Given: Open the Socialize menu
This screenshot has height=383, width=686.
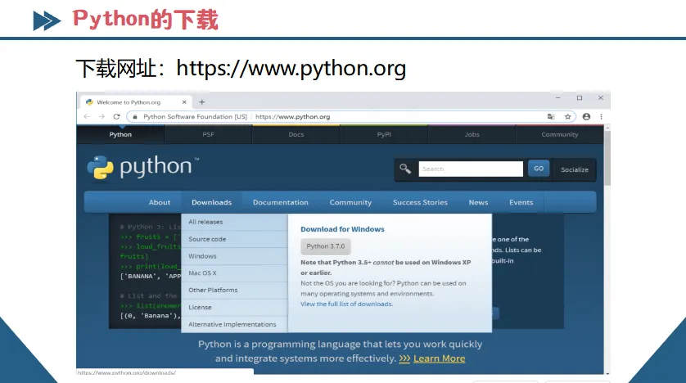Looking at the screenshot, I should coord(575,169).
